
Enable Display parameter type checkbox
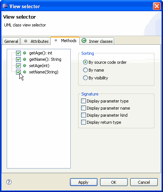[83, 101]
